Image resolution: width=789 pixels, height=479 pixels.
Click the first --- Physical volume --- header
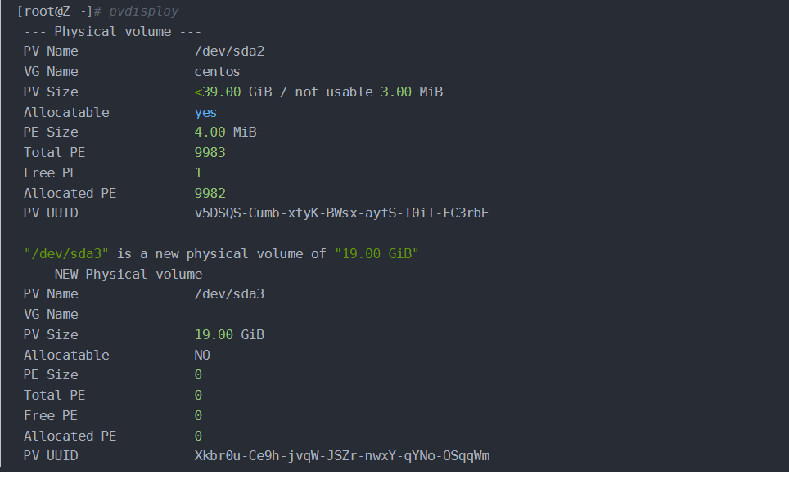112,32
